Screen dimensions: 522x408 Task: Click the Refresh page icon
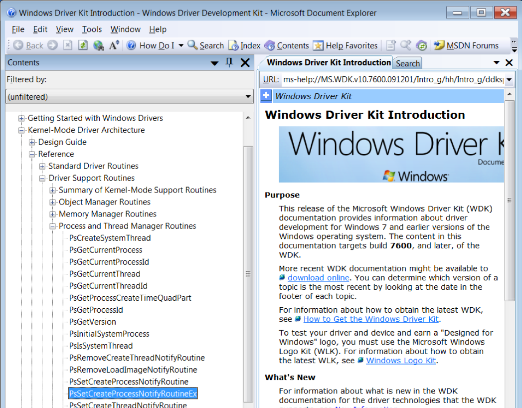pyautogui.click(x=83, y=45)
